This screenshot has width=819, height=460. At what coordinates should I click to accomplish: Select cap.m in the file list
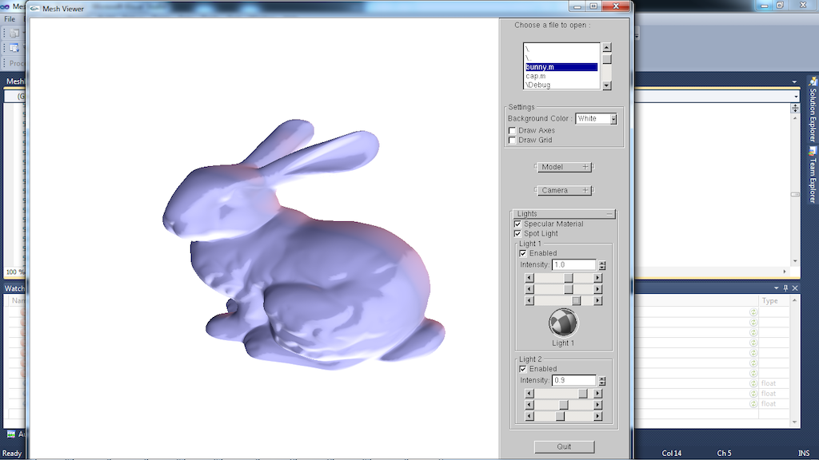[537, 76]
